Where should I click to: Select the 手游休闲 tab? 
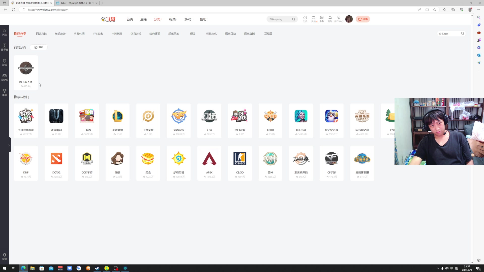79,33
